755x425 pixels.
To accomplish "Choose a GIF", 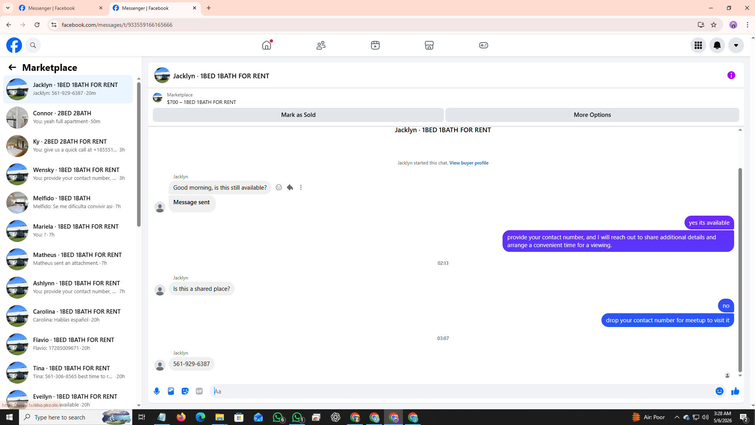I will tap(199, 391).
